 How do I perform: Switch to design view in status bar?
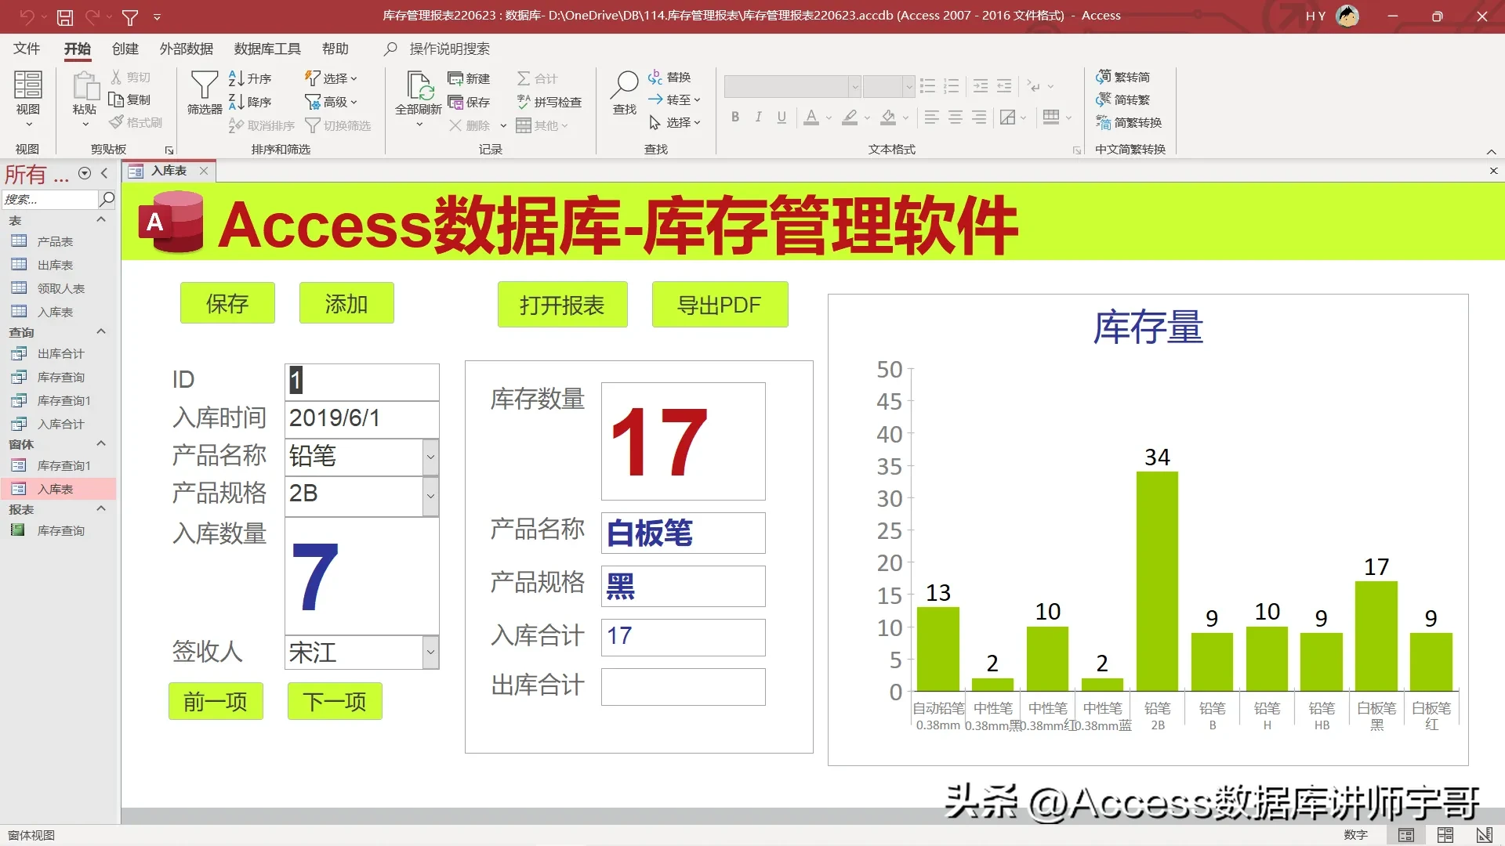pyautogui.click(x=1483, y=835)
